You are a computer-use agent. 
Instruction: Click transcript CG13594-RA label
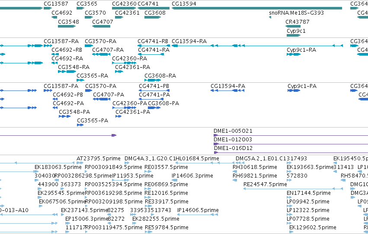point(189,41)
